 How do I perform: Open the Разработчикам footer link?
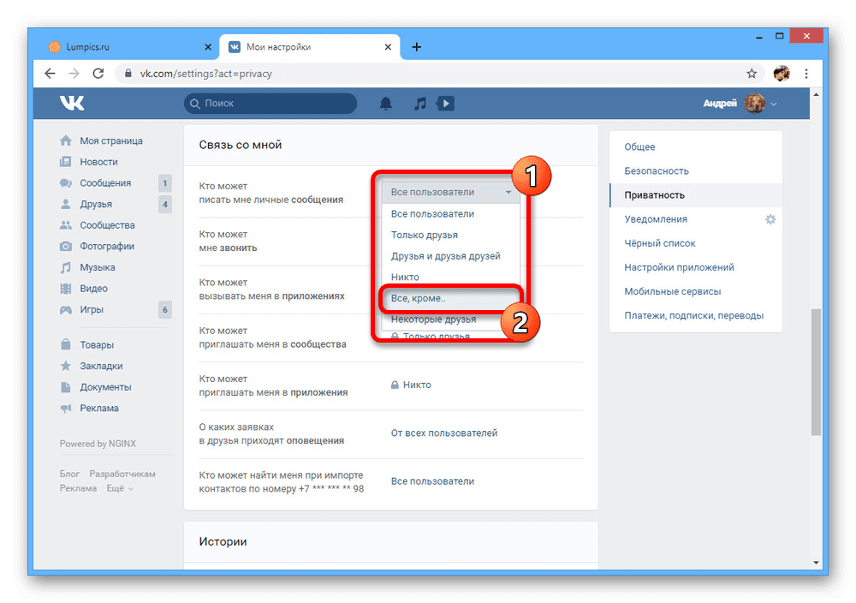[122, 475]
